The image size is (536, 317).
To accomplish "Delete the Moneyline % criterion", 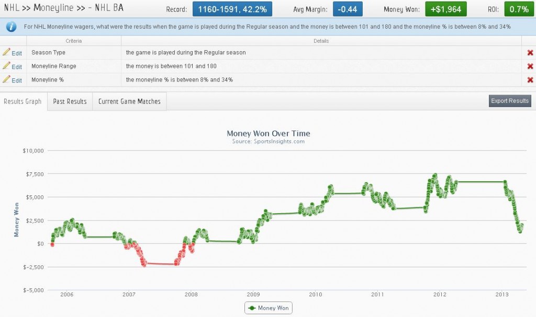I will 530,80.
